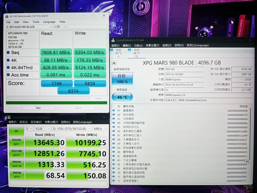Run RND4K Q32T16 test
This screenshot has height=193, width=257.
pos(17,164)
